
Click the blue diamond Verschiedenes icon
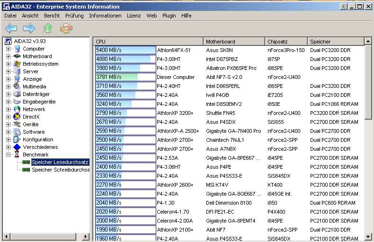pos(17,147)
